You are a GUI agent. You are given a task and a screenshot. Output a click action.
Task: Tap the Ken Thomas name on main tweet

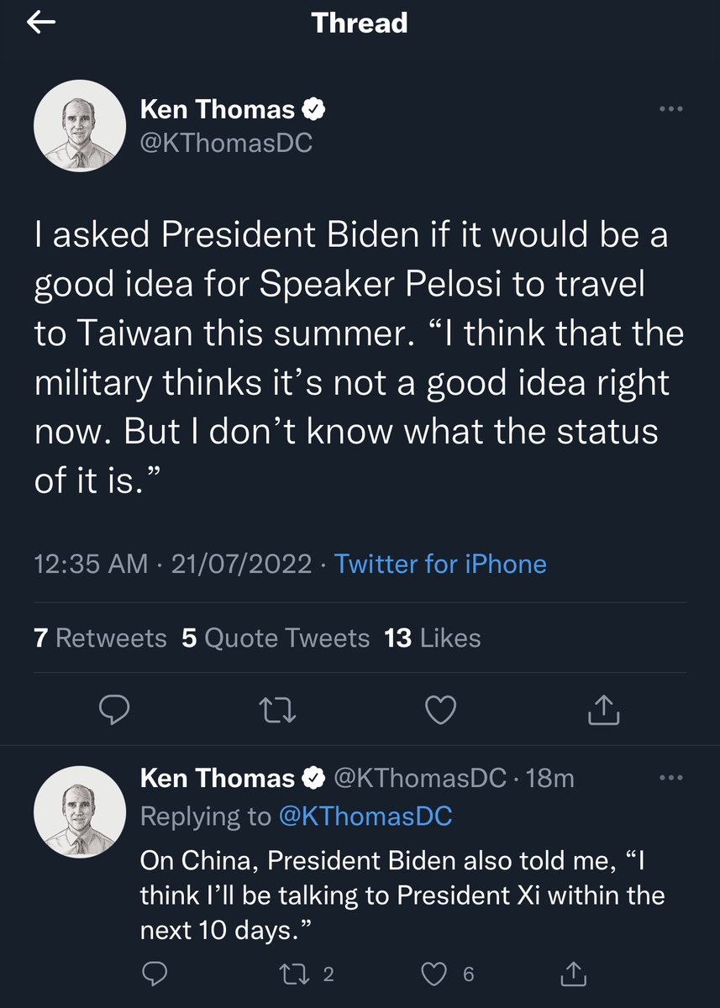point(217,109)
